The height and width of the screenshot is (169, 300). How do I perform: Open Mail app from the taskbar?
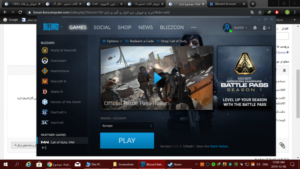click(77, 164)
